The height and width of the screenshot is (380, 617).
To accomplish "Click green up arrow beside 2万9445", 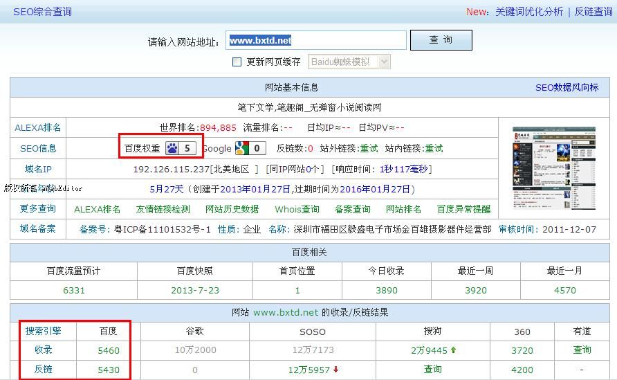I will (453, 350).
